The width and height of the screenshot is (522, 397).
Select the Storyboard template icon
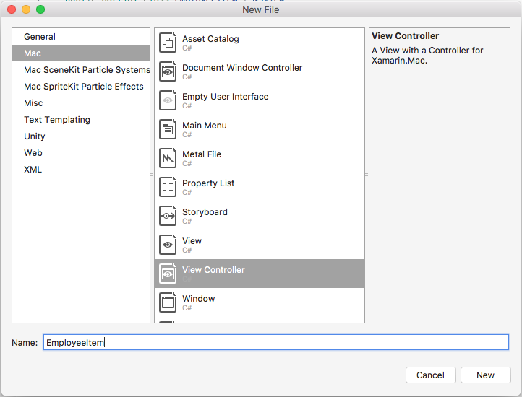click(168, 216)
